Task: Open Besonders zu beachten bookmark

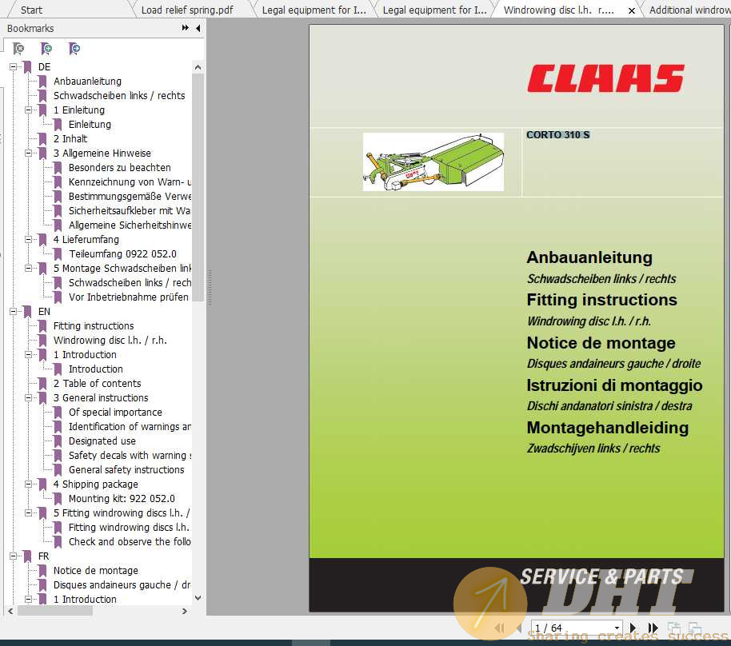Action: tap(119, 167)
